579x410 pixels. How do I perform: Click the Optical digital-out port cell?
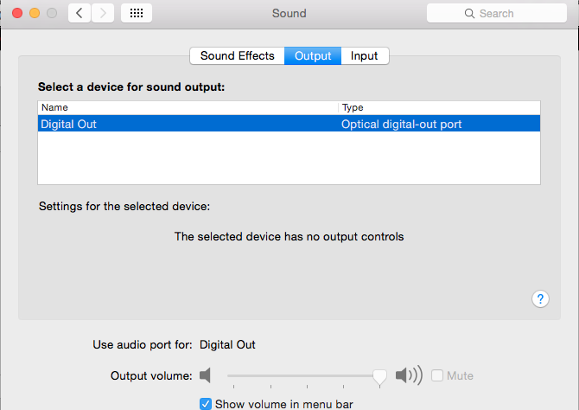(x=402, y=124)
